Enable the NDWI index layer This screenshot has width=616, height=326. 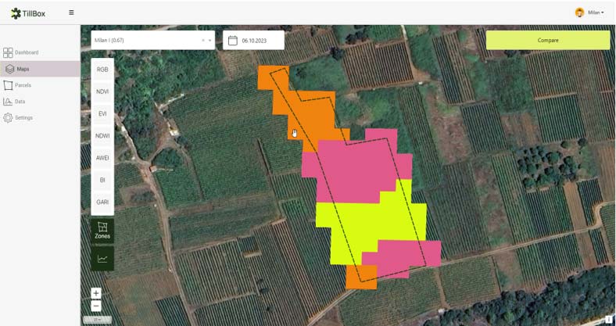click(x=102, y=136)
